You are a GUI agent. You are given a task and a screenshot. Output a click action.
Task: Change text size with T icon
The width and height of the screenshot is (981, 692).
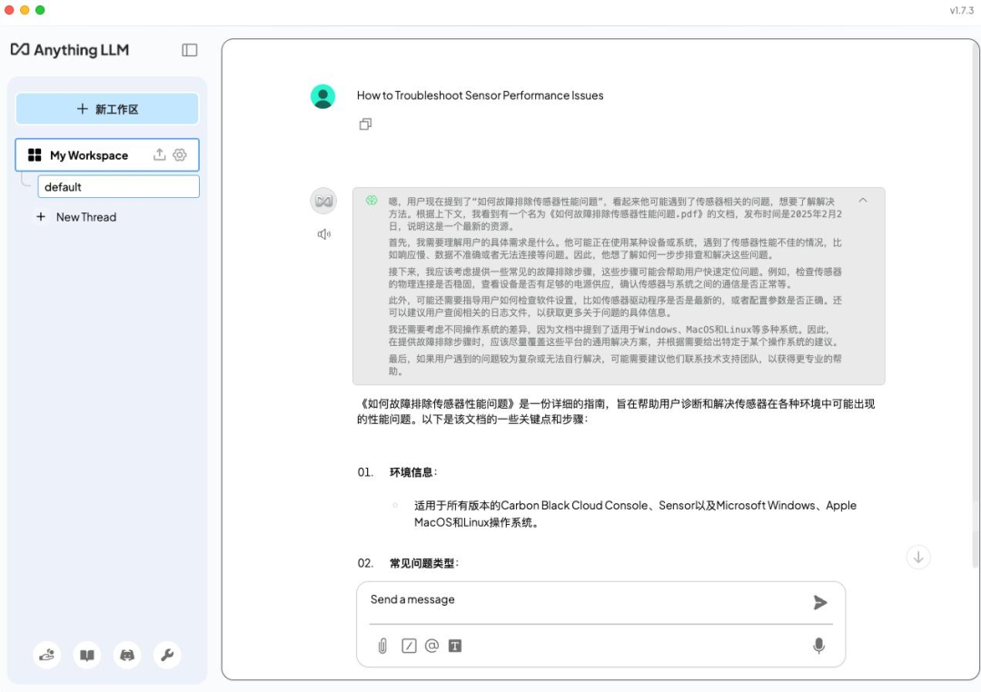pyautogui.click(x=455, y=646)
